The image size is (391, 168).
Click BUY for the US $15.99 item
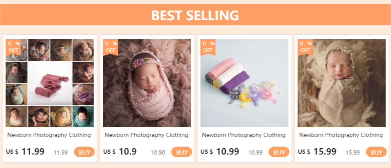(376, 152)
